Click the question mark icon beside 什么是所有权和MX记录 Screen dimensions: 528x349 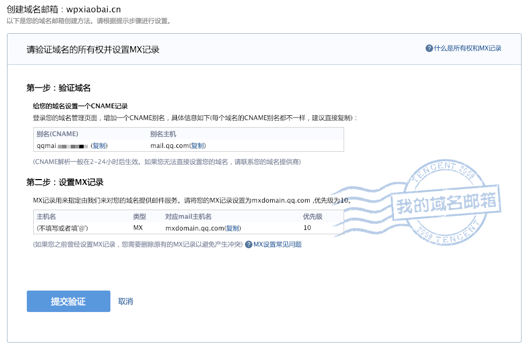pos(429,48)
